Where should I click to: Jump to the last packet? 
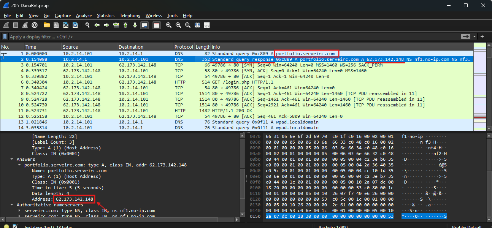point(135,25)
